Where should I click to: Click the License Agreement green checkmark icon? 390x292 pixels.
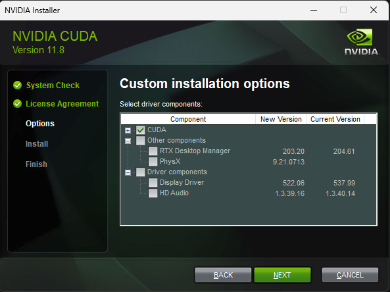(17, 104)
